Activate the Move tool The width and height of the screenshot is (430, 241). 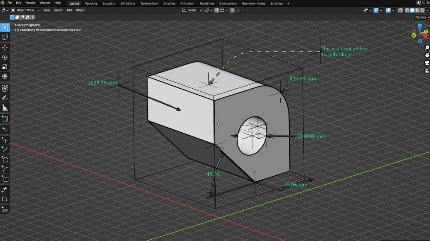coord(5,48)
